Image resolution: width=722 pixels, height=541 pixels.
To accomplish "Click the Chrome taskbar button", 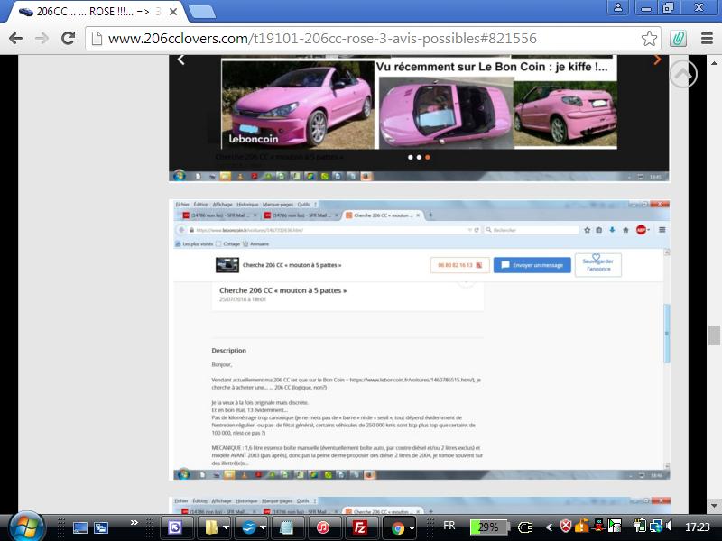I will pyautogui.click(x=398, y=527).
